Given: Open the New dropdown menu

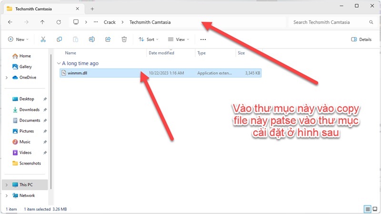Looking at the screenshot, I should pos(18,39).
